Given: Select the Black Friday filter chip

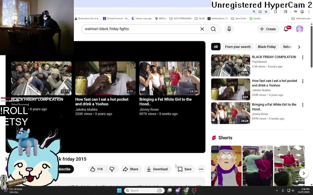Looking at the screenshot, I should click(267, 47).
